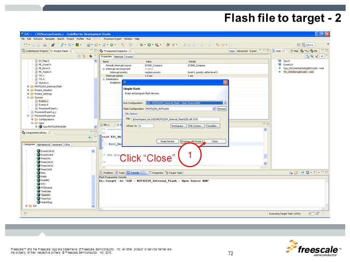The height and width of the screenshot is (262, 350).
Task: Open the Processor Expert menu
Action: [113, 39]
